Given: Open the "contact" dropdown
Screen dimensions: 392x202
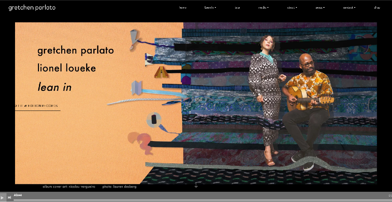Looking at the screenshot, I should tap(348, 7).
